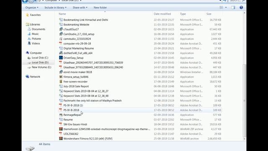The image size is (268, 151).
Task: Click the computer-erb-29-09-18 PDF icon
Action: (x=60, y=43)
